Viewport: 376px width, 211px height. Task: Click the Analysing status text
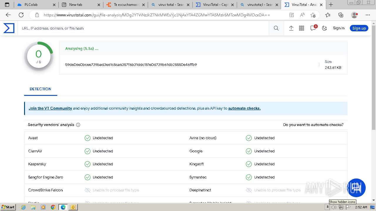pyautogui.click(x=82, y=49)
